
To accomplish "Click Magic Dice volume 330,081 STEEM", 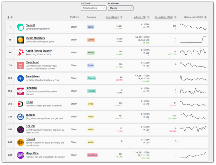I will pos(142,153).
